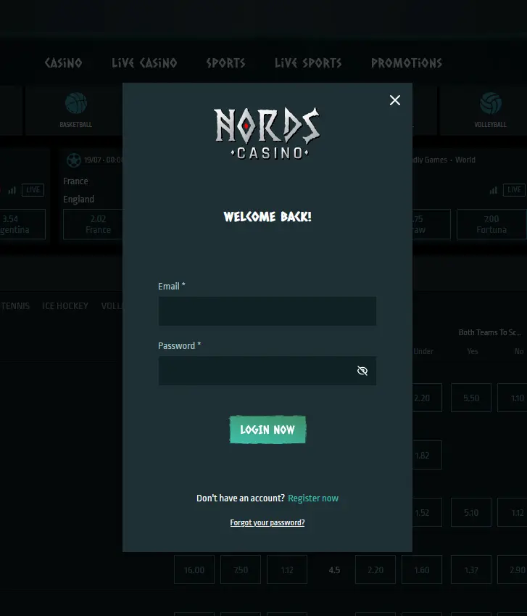
Task: Click the Email input field
Action: click(x=267, y=311)
